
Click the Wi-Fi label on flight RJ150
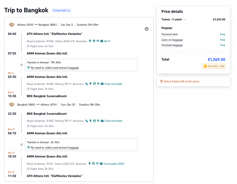[107, 41]
